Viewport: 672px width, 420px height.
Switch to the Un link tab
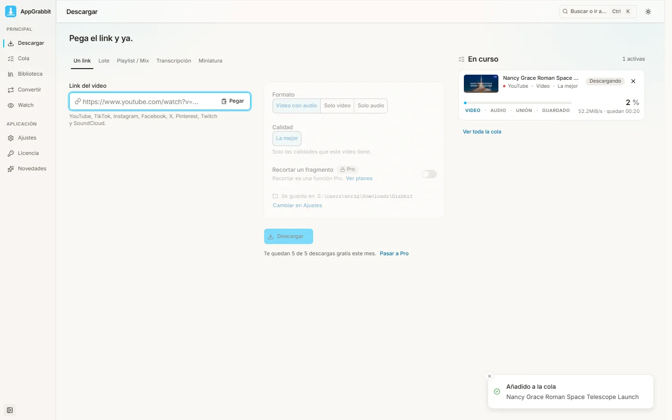(x=82, y=61)
